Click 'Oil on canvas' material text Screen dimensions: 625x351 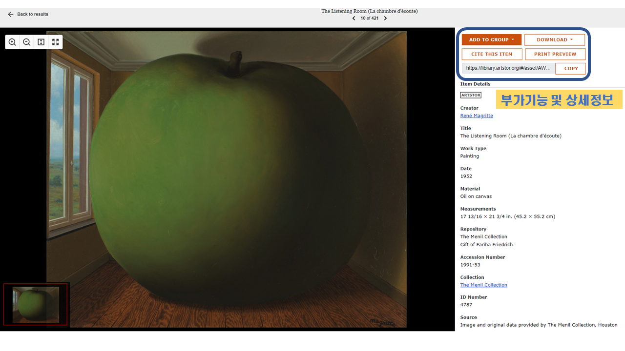click(476, 196)
